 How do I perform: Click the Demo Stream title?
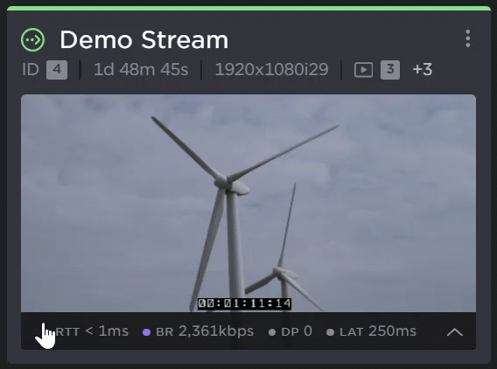pyautogui.click(x=144, y=40)
